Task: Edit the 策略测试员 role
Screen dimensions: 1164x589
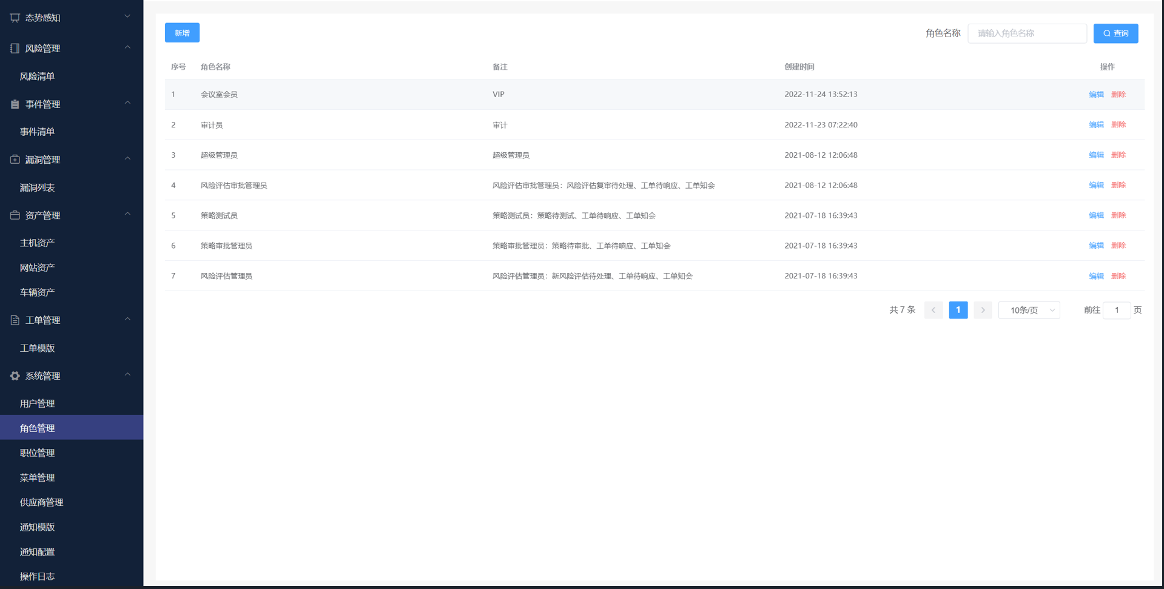Action: [x=1096, y=215]
